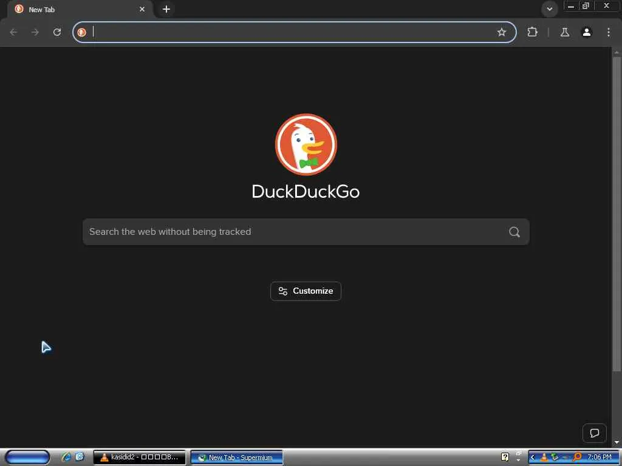Click the orange magnifier tray icon
The height and width of the screenshot is (466, 622).
click(x=577, y=458)
